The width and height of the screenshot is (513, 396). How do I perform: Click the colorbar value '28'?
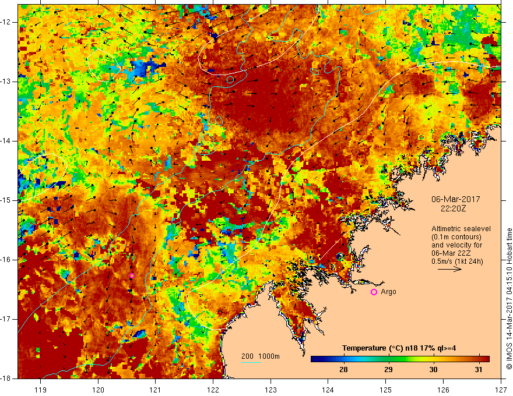[x=343, y=370]
